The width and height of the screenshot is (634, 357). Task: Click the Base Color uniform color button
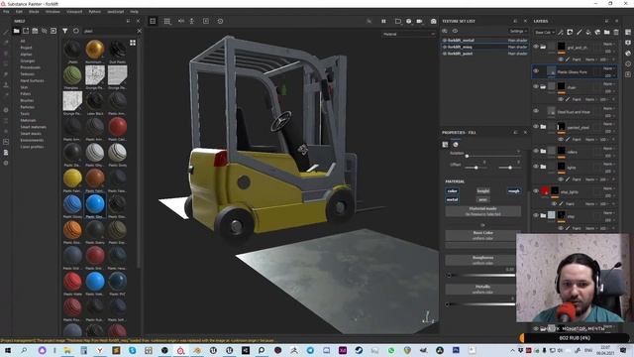coord(483,235)
